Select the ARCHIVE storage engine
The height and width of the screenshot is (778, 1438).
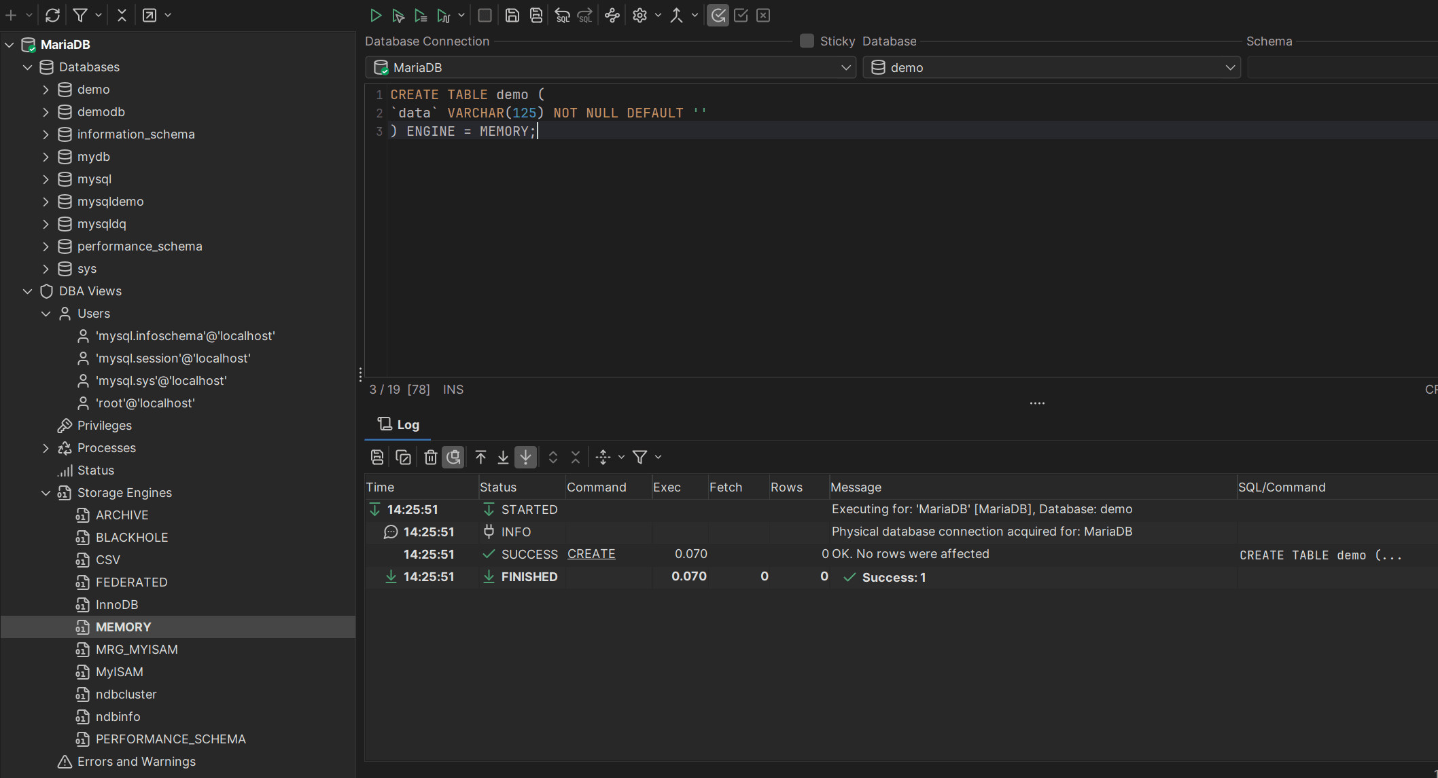pos(122,515)
